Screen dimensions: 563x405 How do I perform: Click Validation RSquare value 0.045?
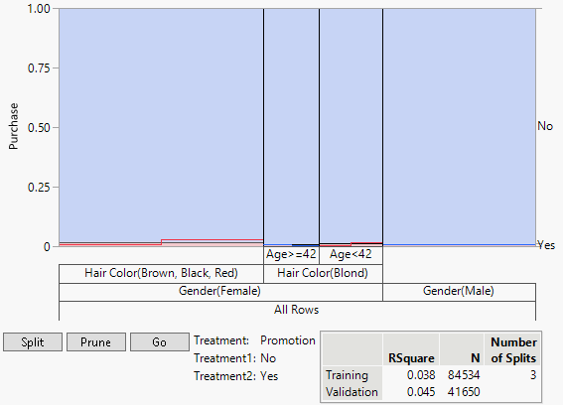coord(421,392)
